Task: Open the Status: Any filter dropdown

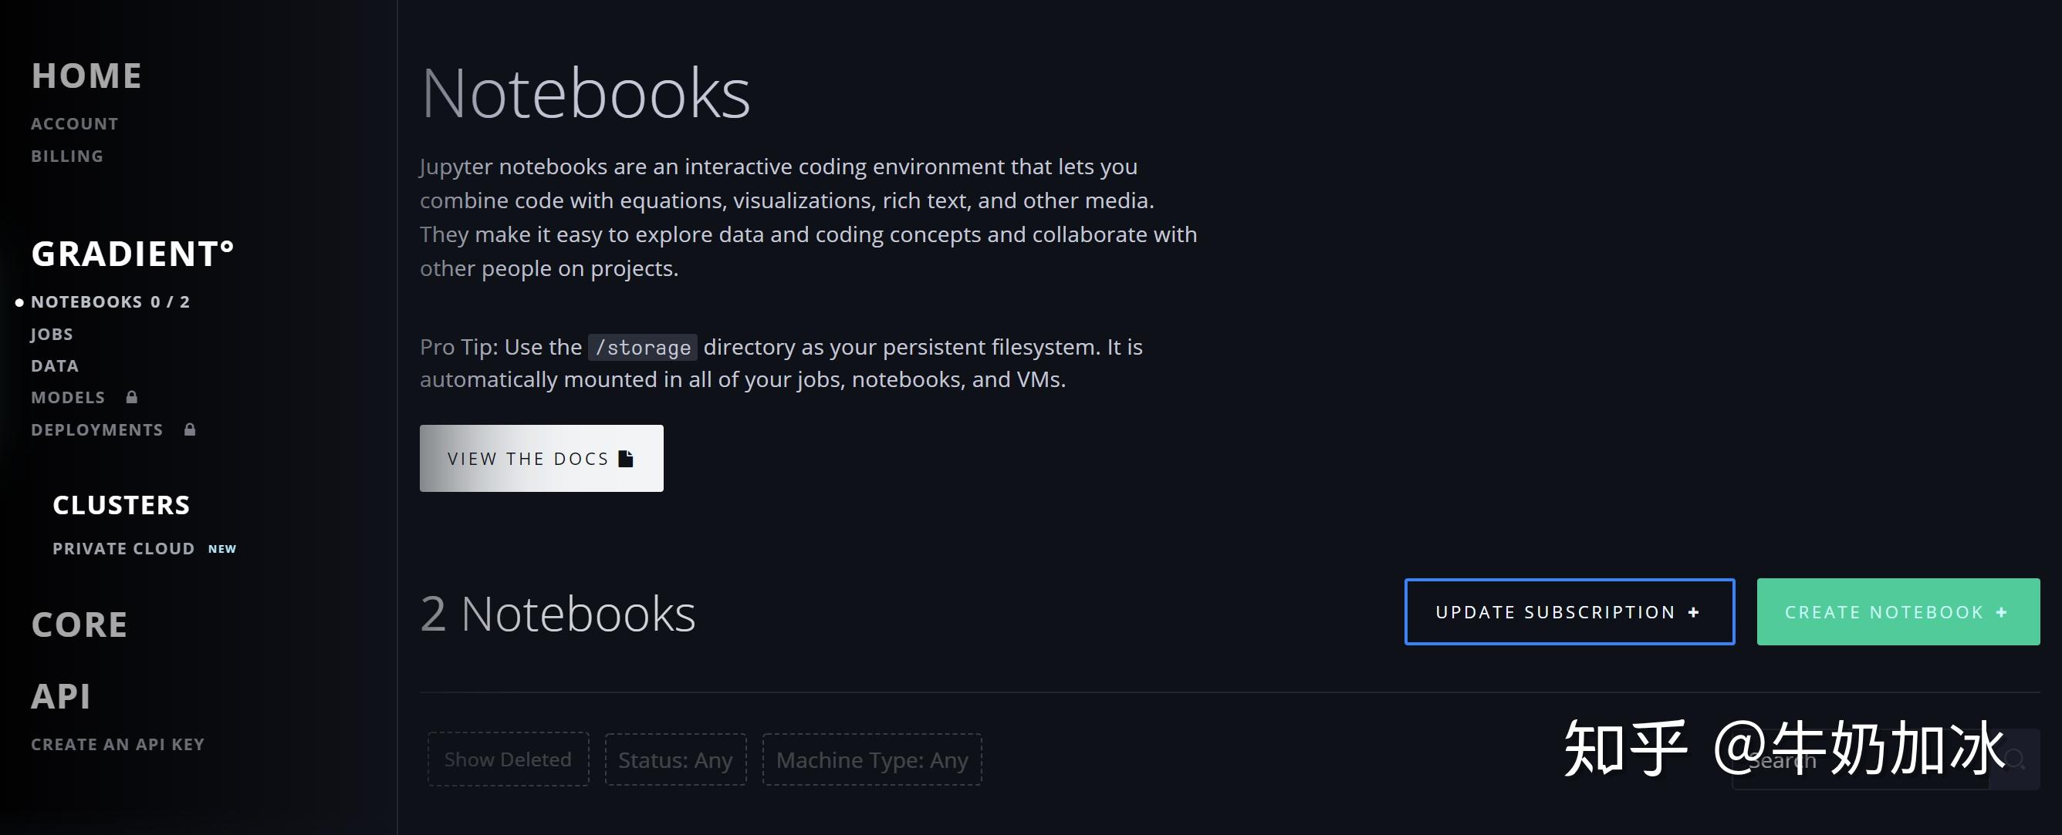Action: point(674,759)
